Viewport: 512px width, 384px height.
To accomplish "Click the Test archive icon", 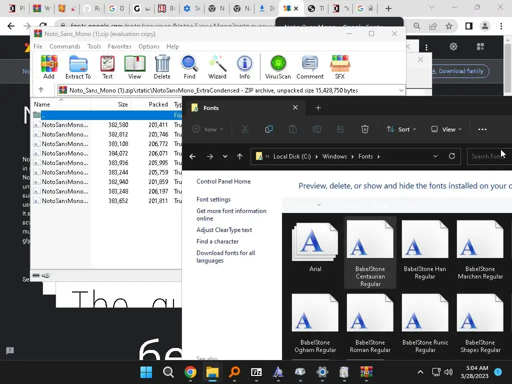I will coord(107,67).
